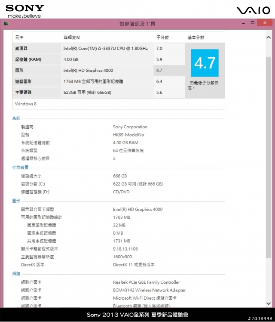Click the blue 4.7 base score tile
The width and height of the screenshot is (275, 322).
[205, 63]
